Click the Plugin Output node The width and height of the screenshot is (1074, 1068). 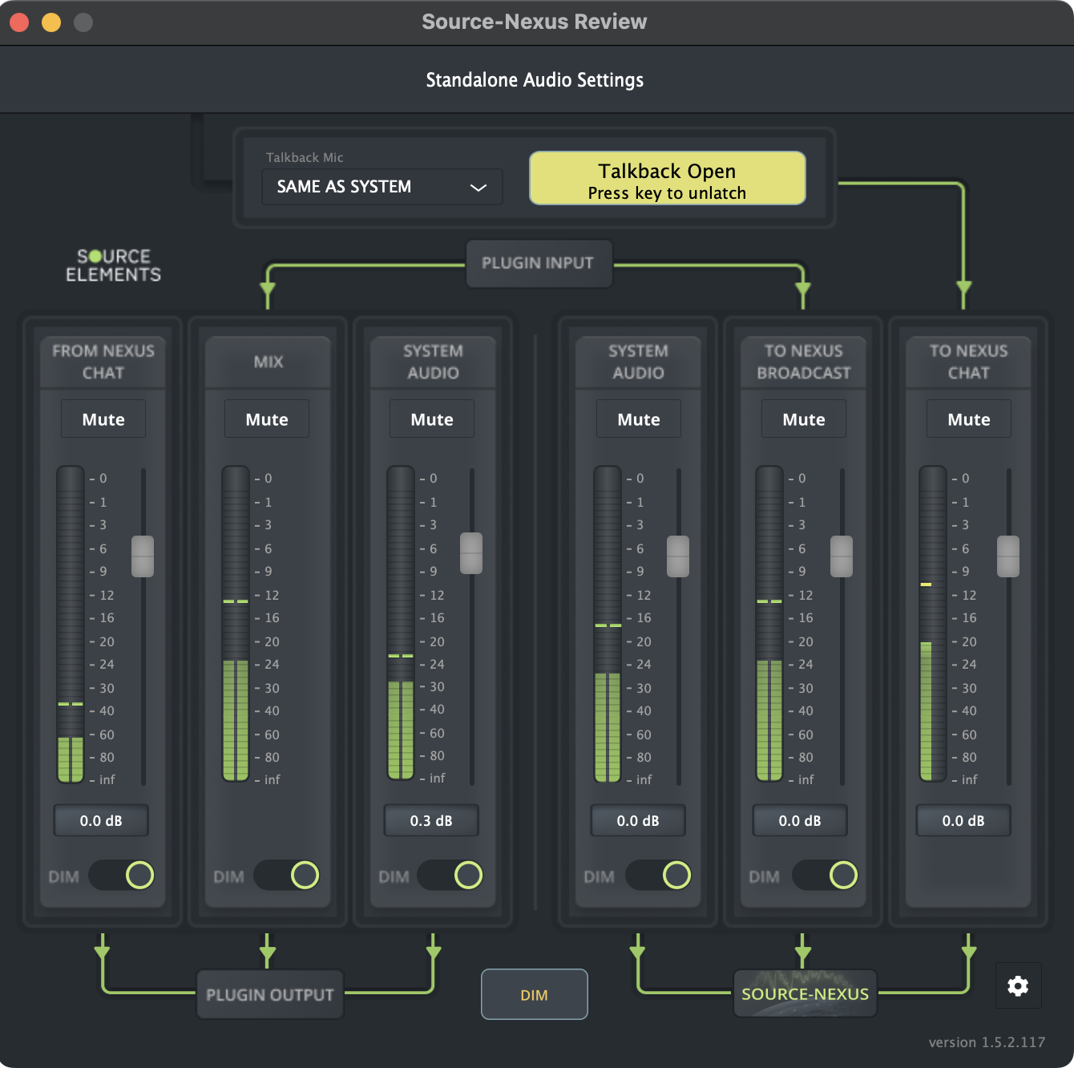coord(270,994)
